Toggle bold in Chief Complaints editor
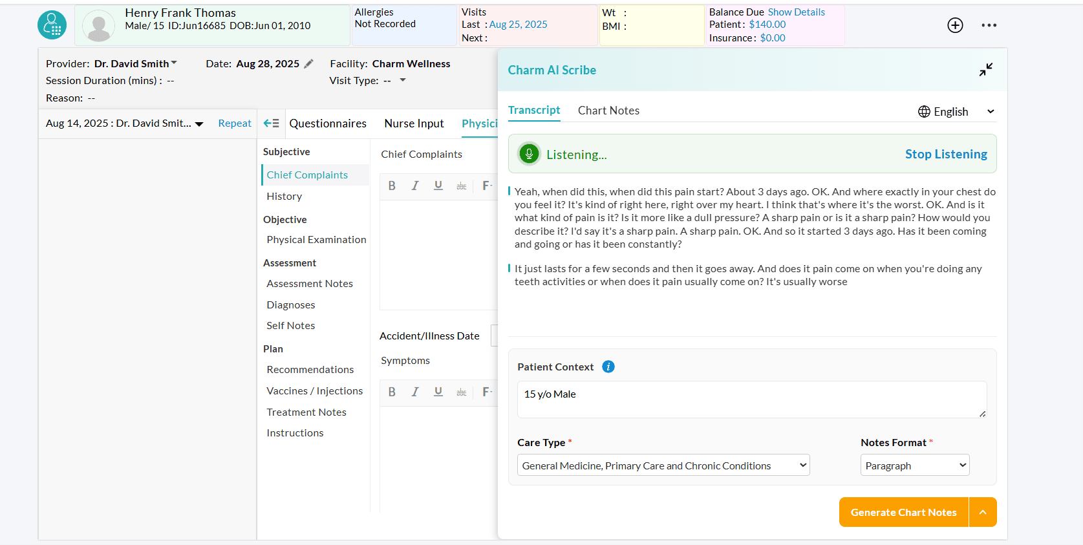1083x545 pixels. click(392, 186)
